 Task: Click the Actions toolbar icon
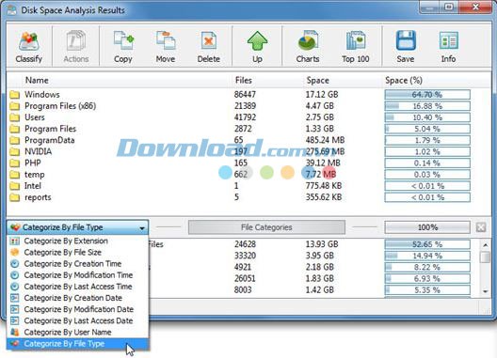(76, 46)
